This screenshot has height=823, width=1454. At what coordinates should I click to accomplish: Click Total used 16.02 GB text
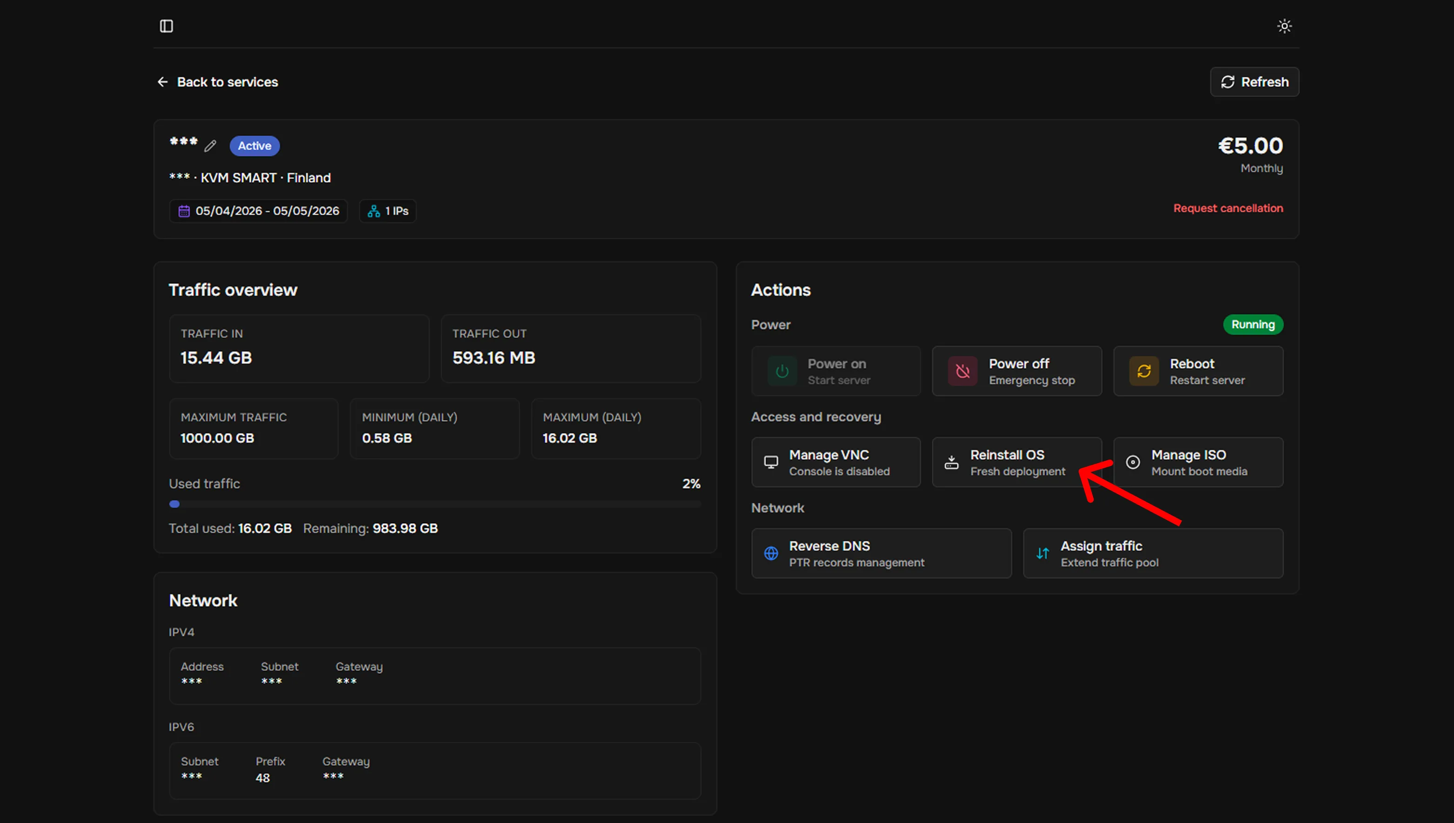(x=230, y=529)
